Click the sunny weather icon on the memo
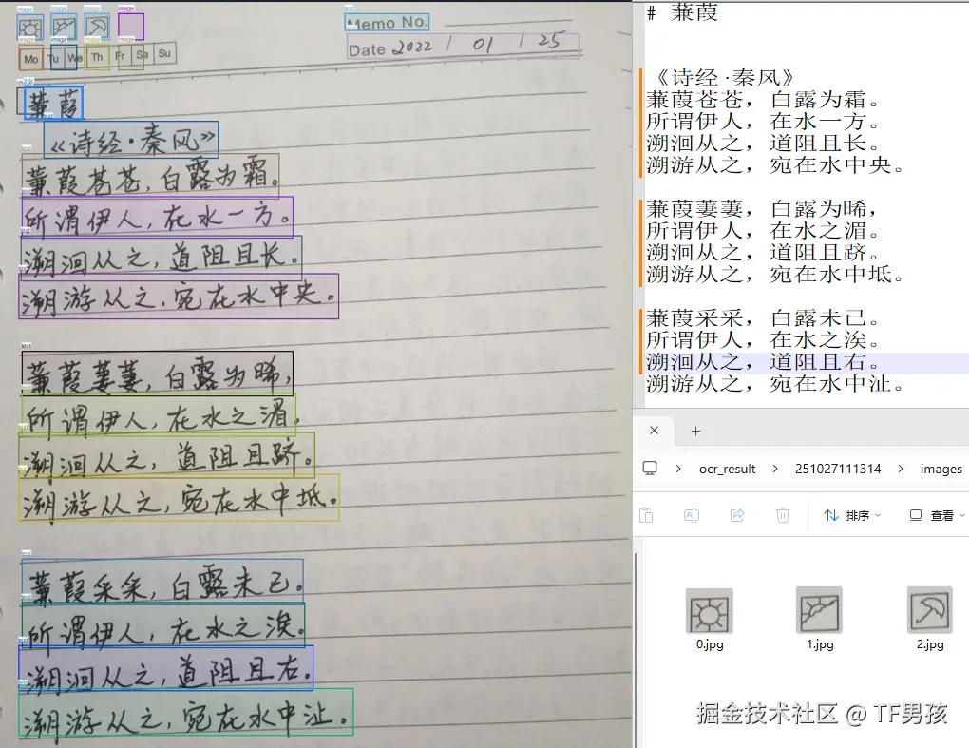The width and height of the screenshot is (969, 748). point(30,28)
